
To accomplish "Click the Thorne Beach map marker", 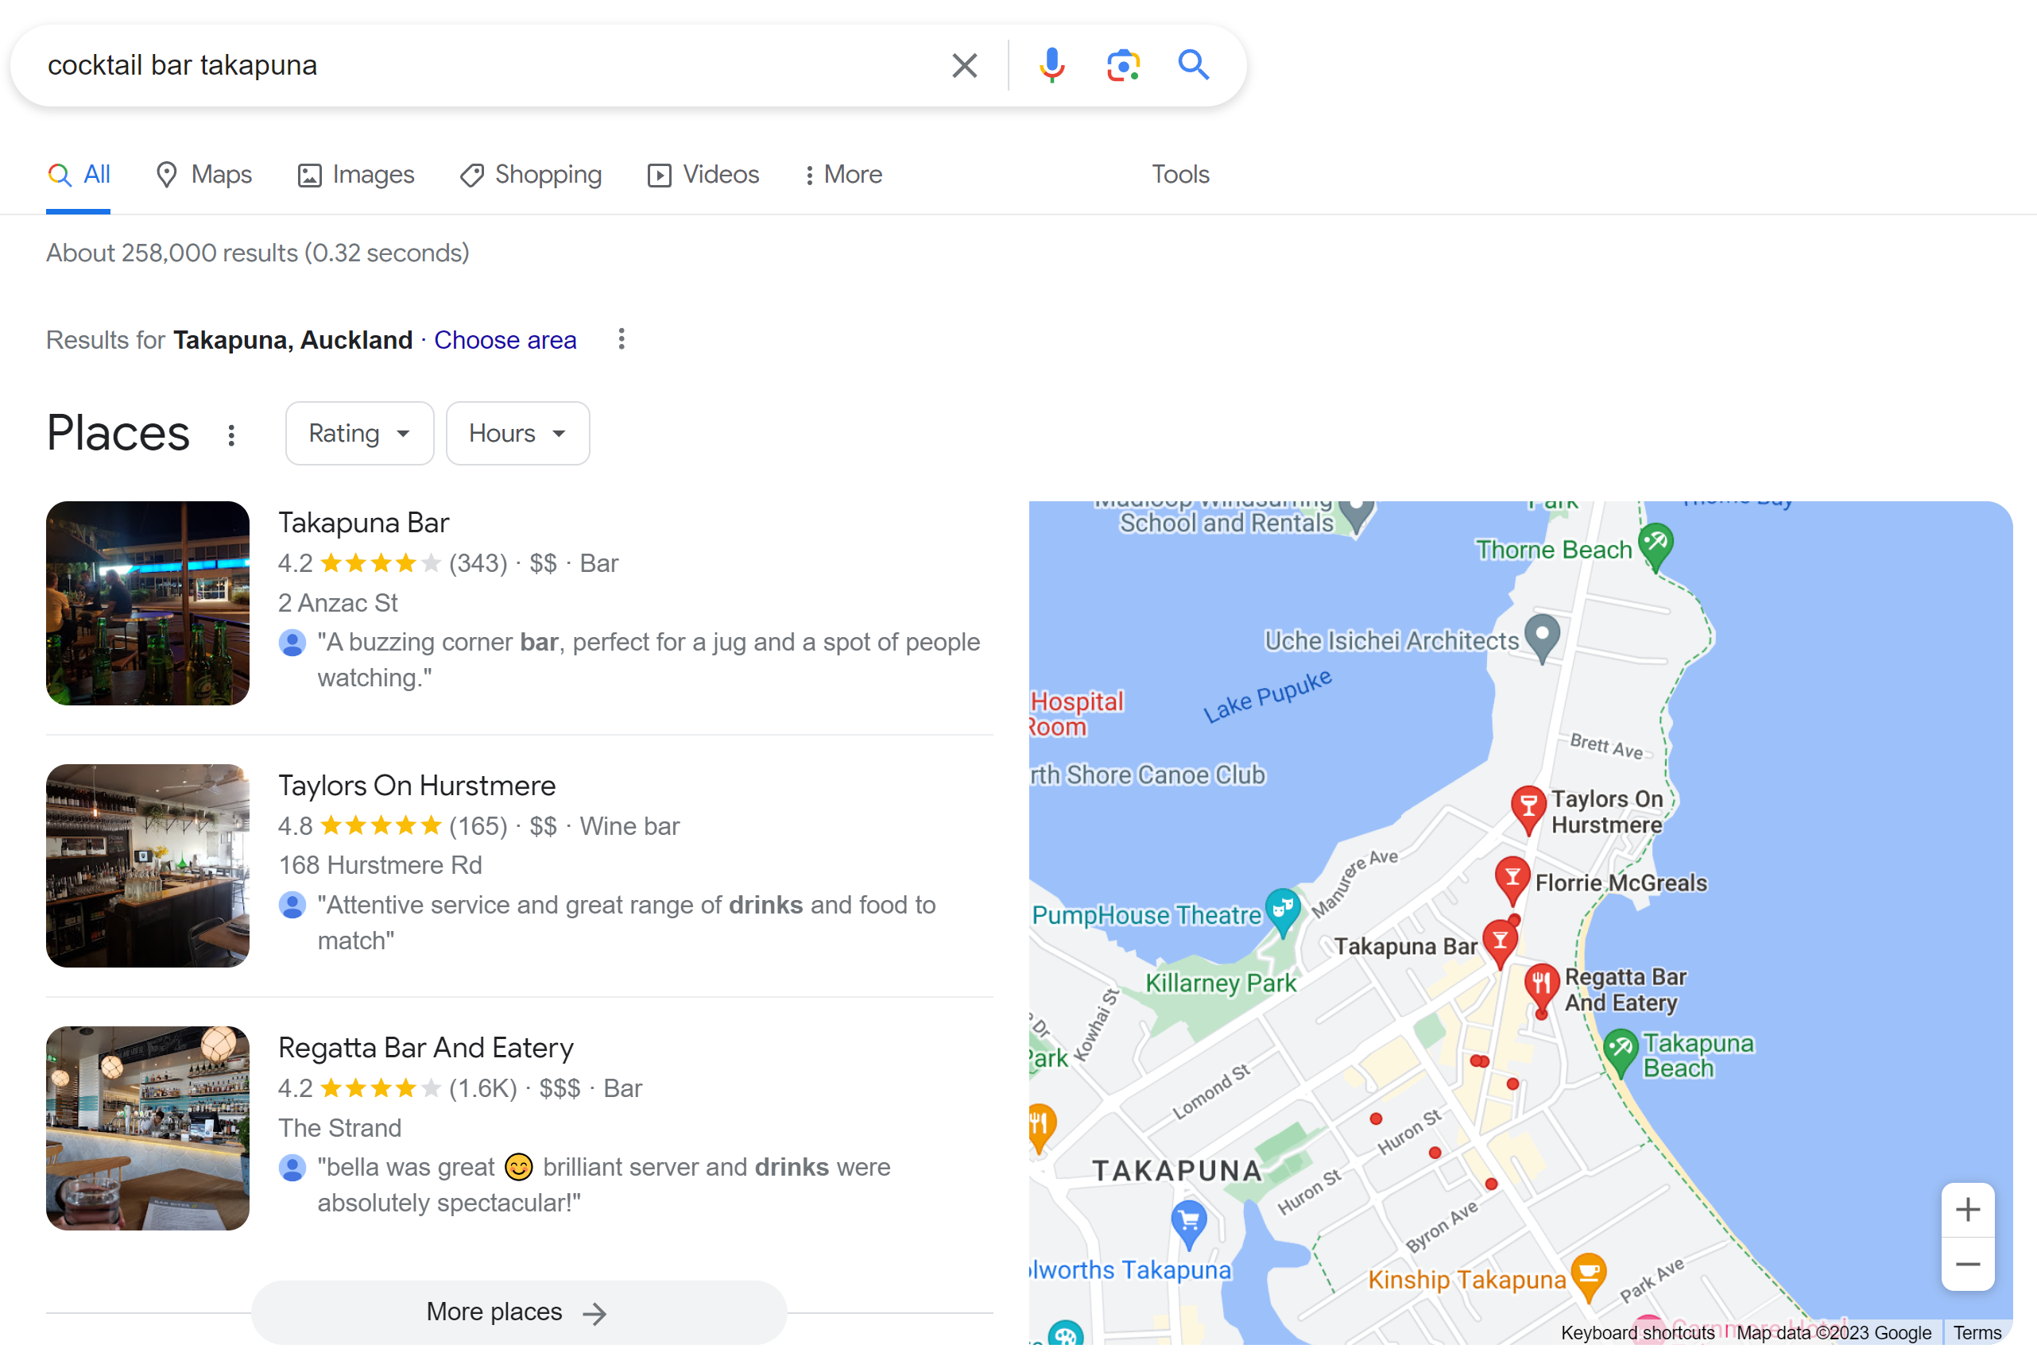I will click(x=1656, y=547).
